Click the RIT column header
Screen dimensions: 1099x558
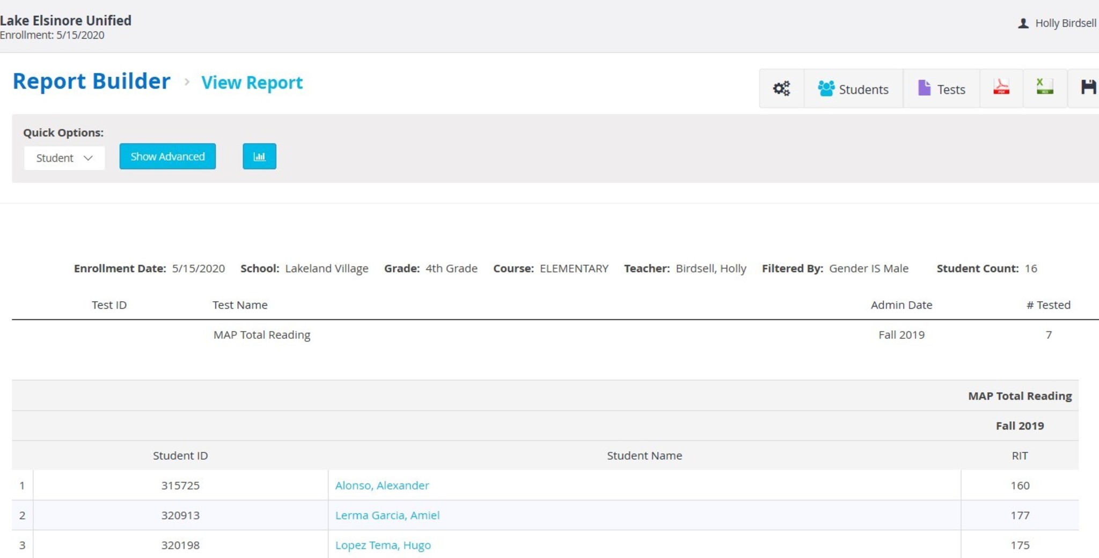1020,456
